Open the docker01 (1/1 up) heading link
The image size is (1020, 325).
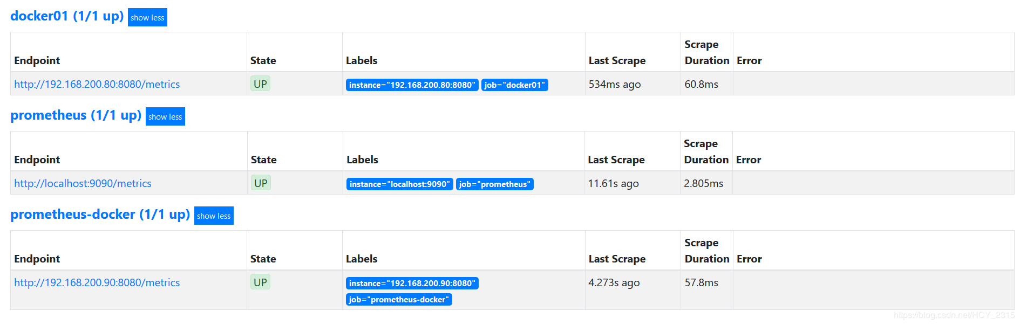pyautogui.click(x=67, y=16)
